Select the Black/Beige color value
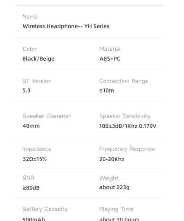This screenshot has height=221, width=184. click(x=38, y=59)
